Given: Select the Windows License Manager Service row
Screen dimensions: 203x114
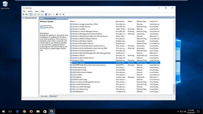Looking at the screenshot, I should [x=115, y=31].
